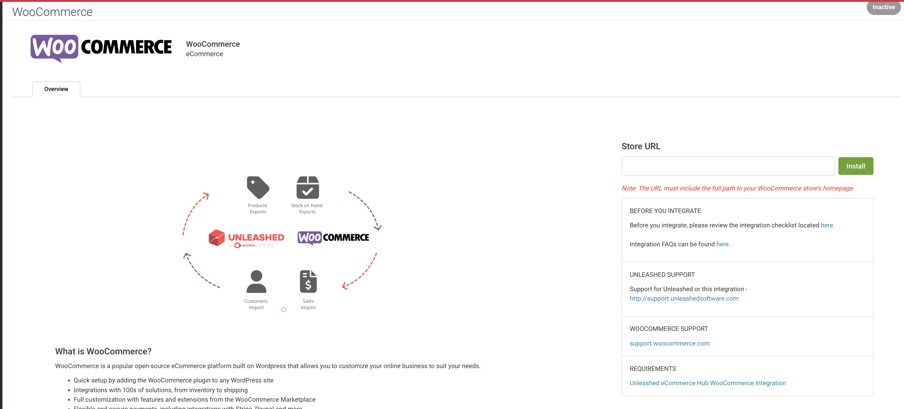This screenshot has height=409, width=904.
Task: Click the 'BEFORE YOU INTEGRATE:' heading
Action: [x=666, y=211]
